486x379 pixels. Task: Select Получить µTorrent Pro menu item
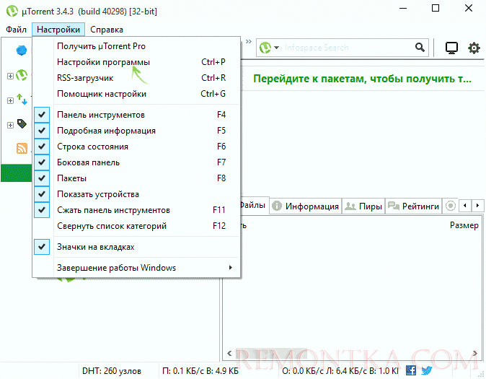(x=136, y=46)
